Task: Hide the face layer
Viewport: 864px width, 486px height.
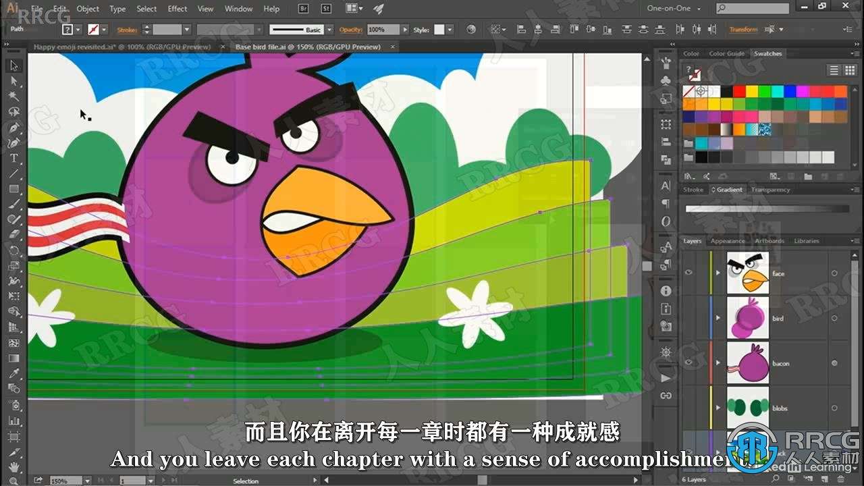Action: click(x=688, y=273)
